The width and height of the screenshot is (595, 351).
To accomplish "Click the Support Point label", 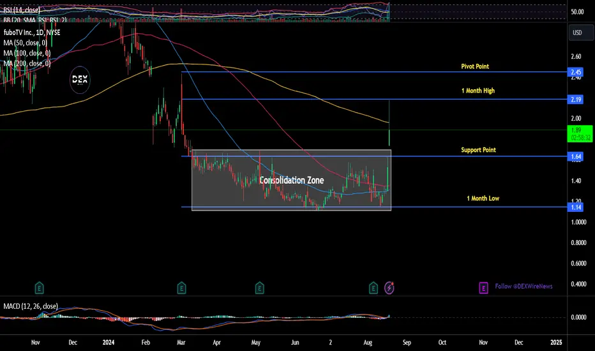I will click(479, 150).
